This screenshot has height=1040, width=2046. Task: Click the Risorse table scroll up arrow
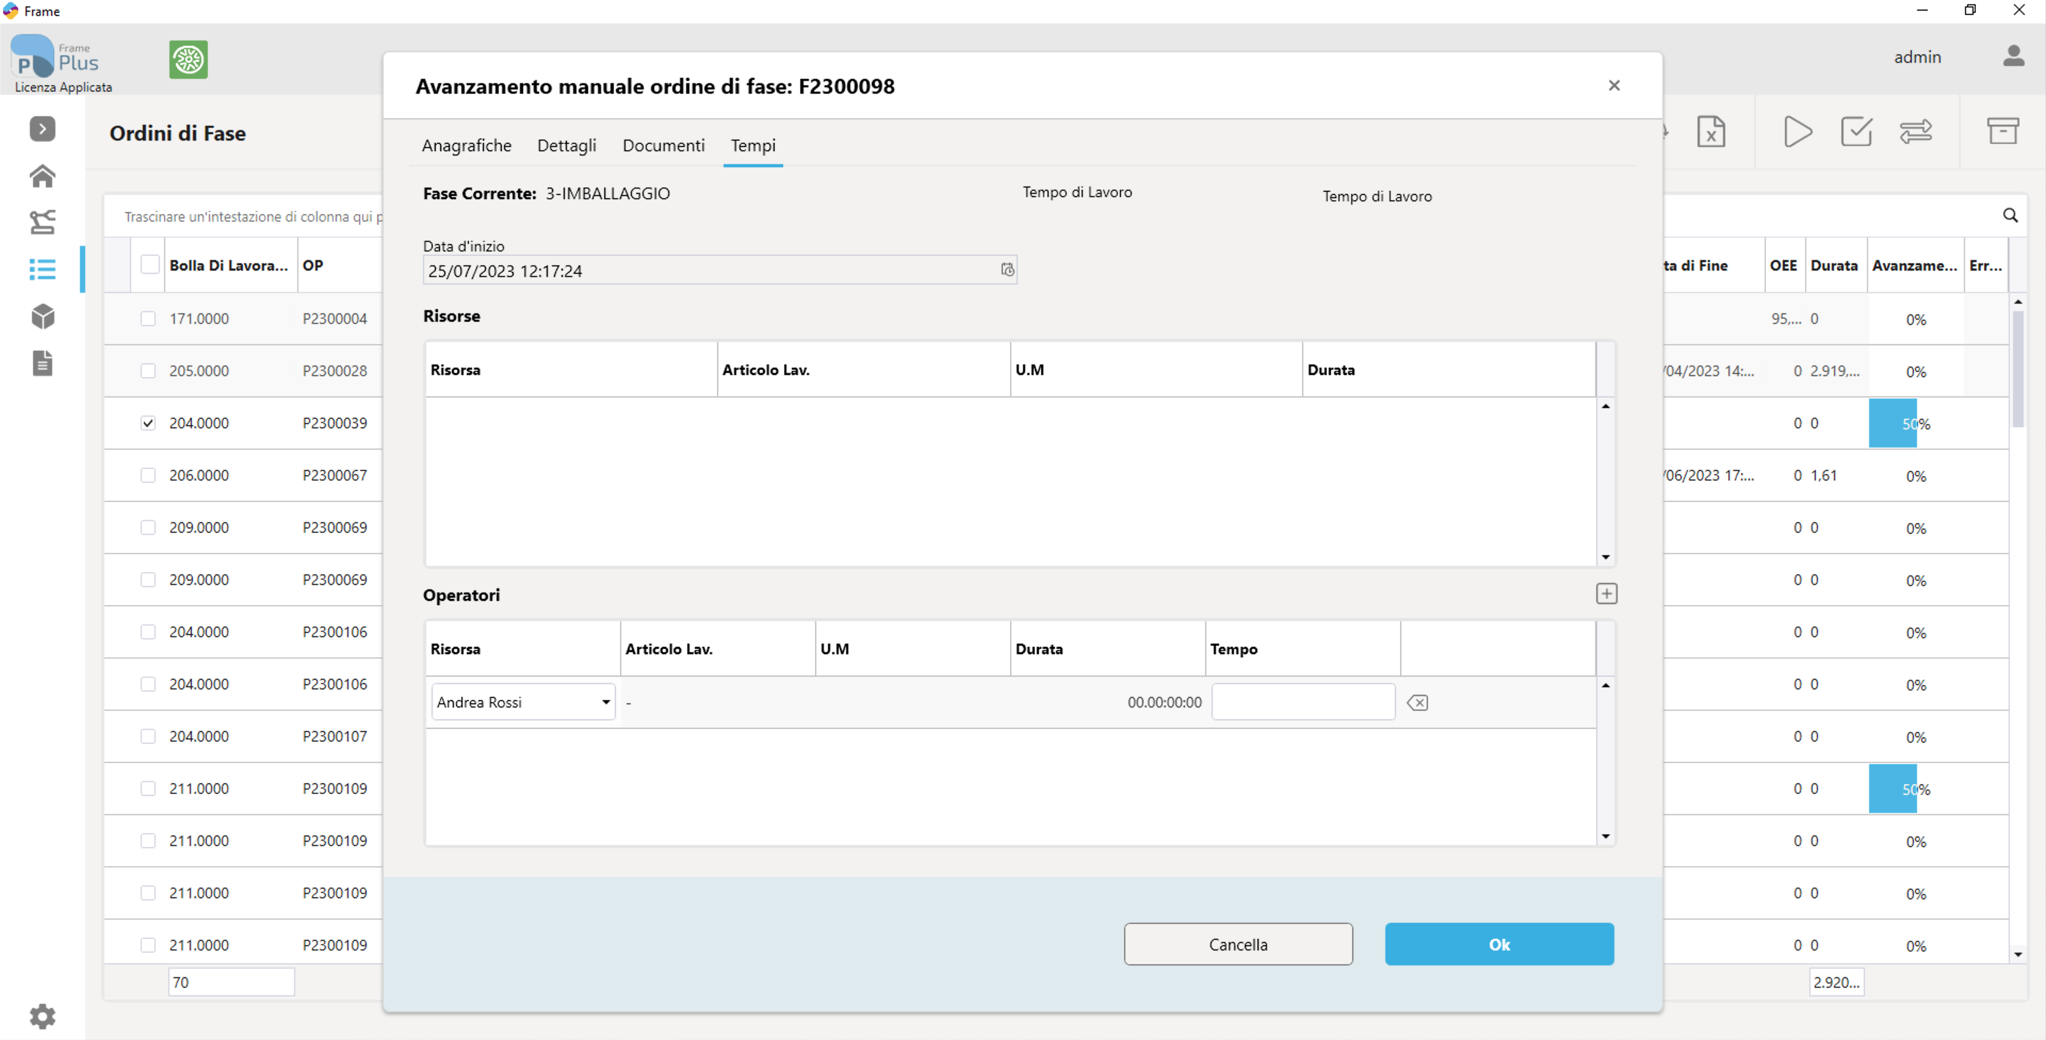pyautogui.click(x=1605, y=406)
